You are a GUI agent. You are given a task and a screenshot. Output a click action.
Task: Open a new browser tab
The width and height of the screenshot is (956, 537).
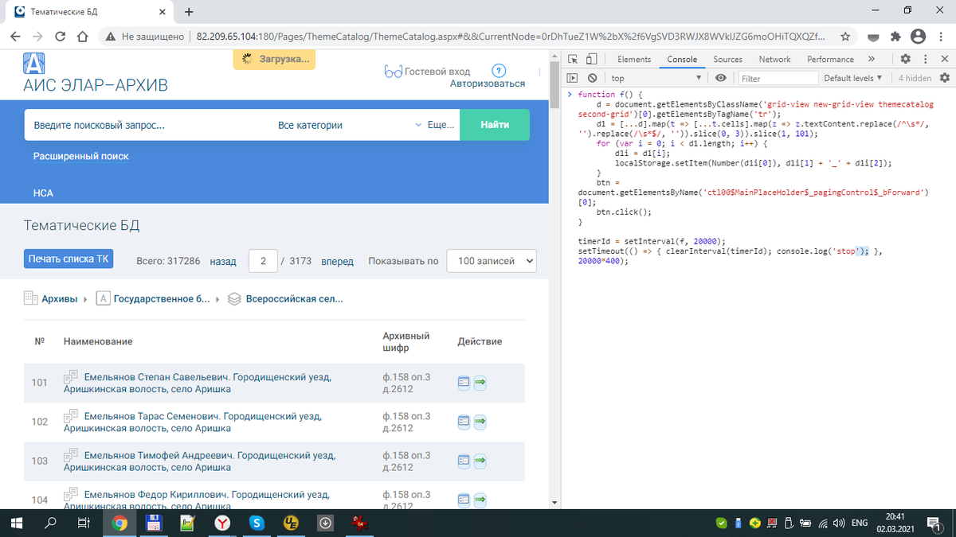[189, 12]
